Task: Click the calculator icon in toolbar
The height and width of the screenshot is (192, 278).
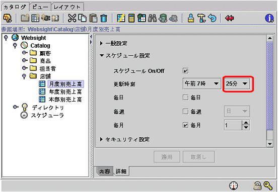Action: click(131, 18)
